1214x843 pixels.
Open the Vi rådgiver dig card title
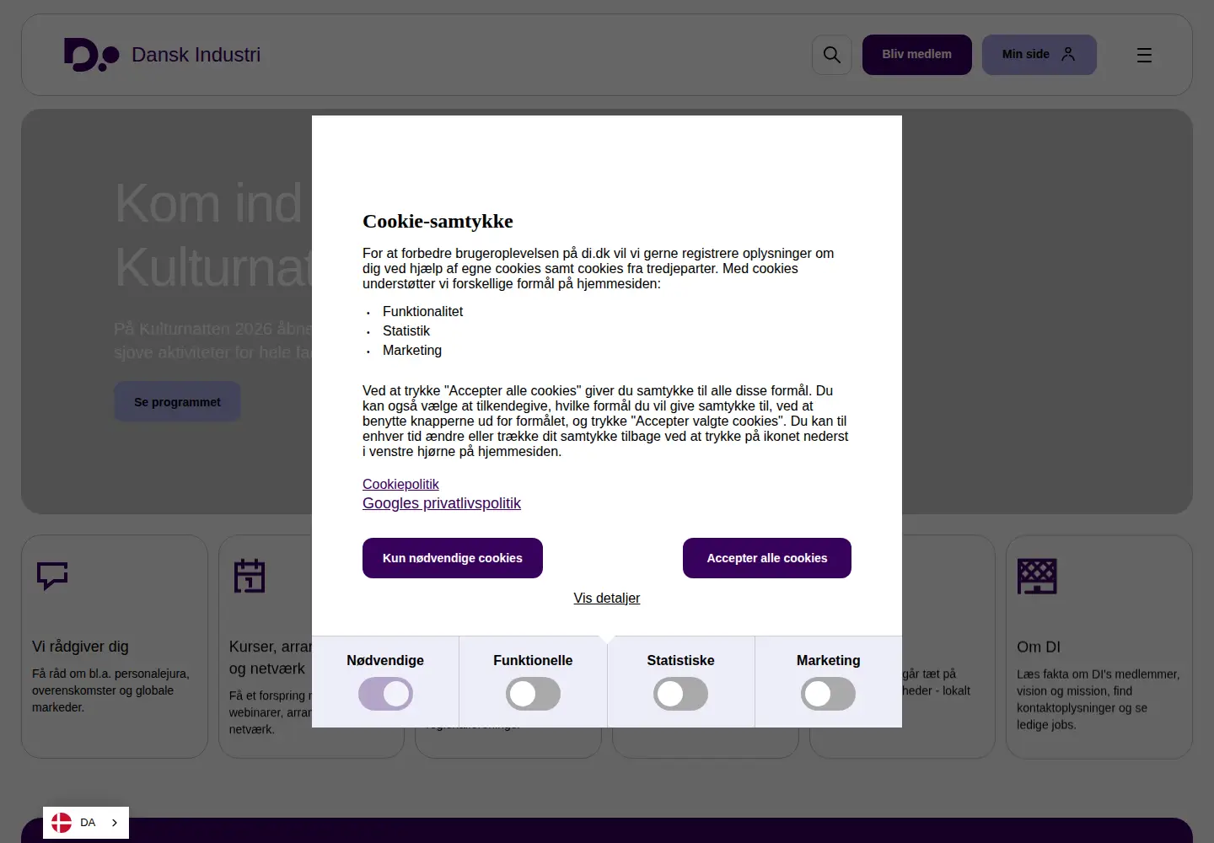[80, 647]
